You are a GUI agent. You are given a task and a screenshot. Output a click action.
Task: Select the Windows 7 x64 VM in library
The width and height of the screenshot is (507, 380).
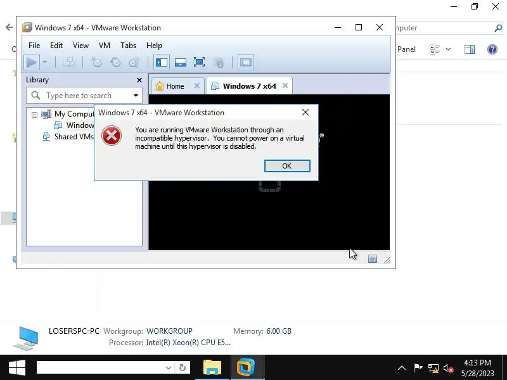(x=74, y=125)
